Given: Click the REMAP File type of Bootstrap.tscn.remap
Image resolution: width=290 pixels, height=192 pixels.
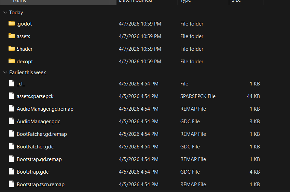Looking at the screenshot, I should pyautogui.click(x=193, y=185).
